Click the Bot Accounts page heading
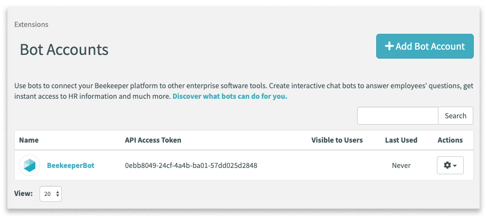Screen dimensions: 487x216 tap(64, 50)
